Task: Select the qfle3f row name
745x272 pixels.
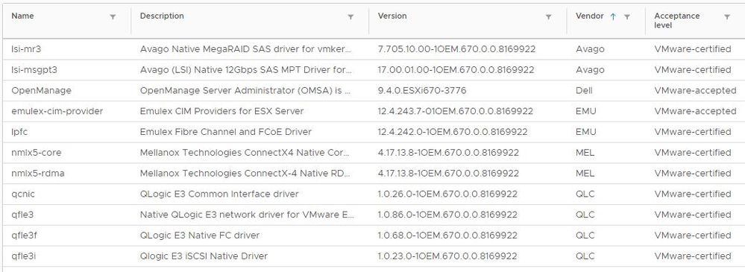Action: pos(24,235)
